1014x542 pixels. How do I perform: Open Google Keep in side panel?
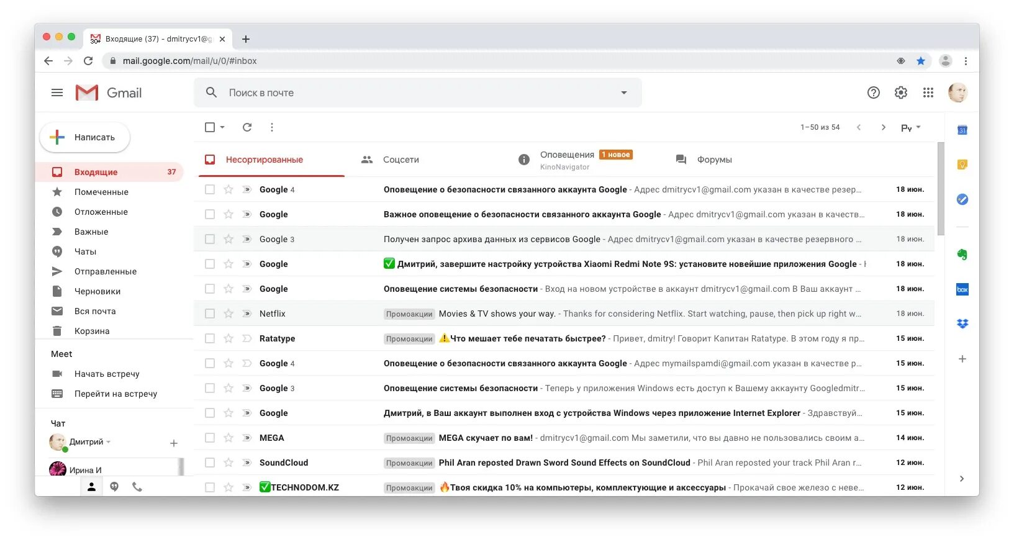tap(962, 165)
